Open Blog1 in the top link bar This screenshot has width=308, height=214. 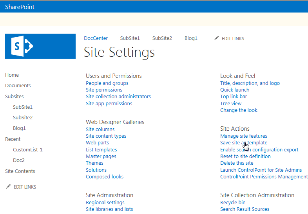click(x=191, y=38)
